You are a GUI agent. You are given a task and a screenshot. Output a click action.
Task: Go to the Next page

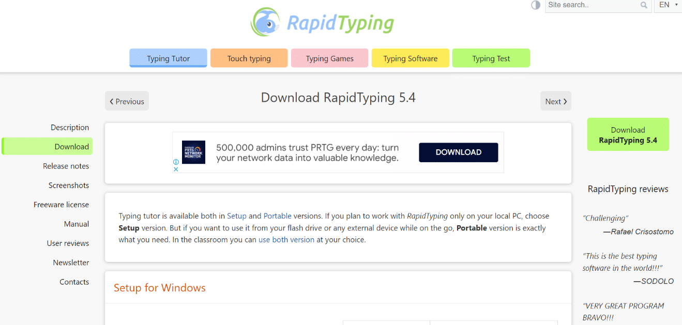point(556,101)
